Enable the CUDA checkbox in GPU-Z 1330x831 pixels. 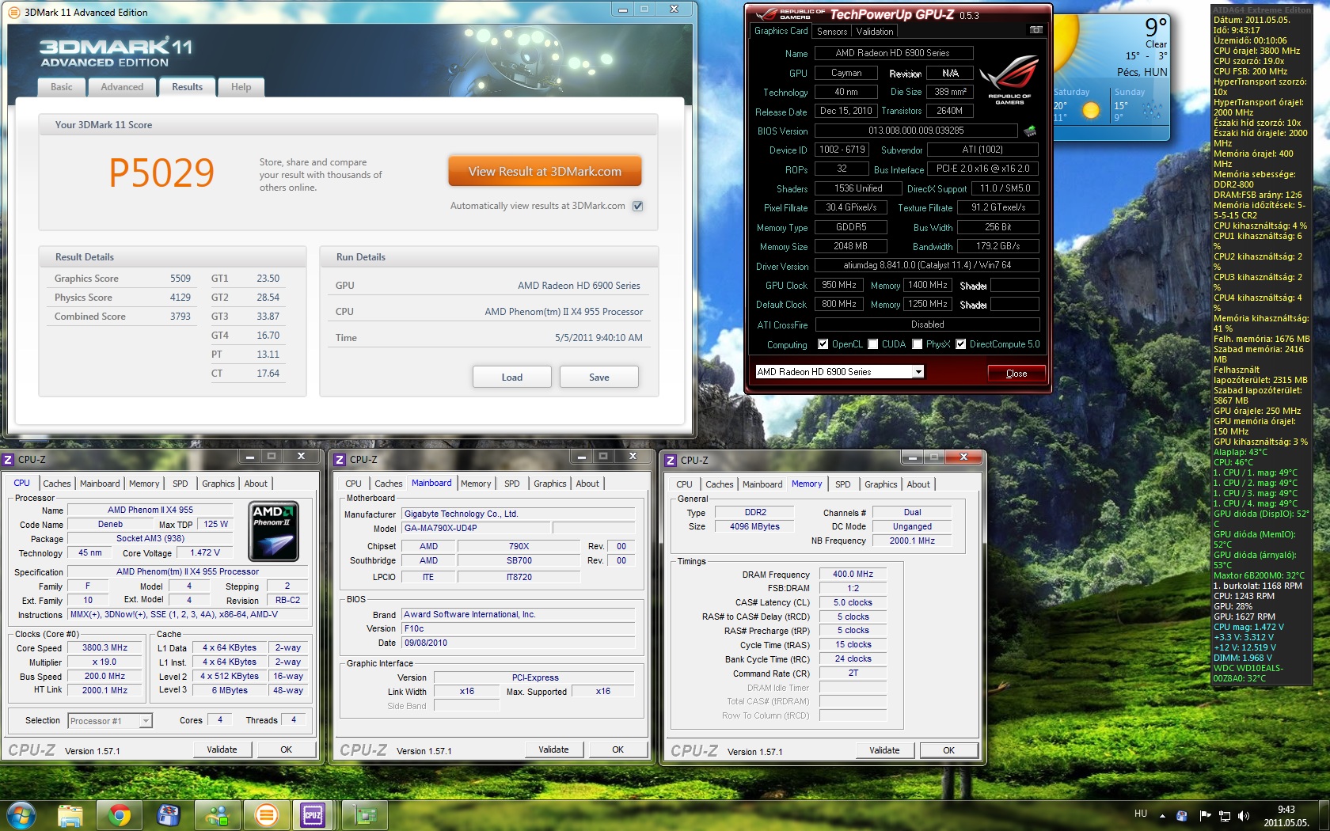click(873, 344)
